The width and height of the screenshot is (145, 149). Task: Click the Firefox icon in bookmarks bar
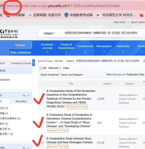142,15
